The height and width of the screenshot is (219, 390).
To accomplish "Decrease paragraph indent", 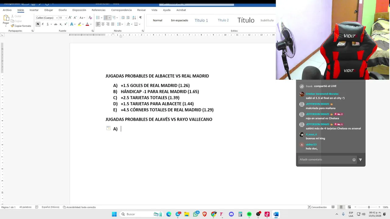I will click(123, 18).
